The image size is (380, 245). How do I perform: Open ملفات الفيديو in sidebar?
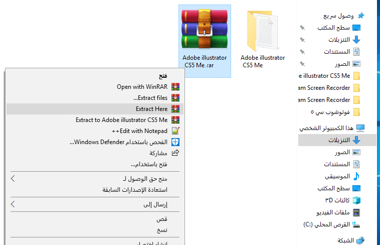pyautogui.click(x=333, y=212)
